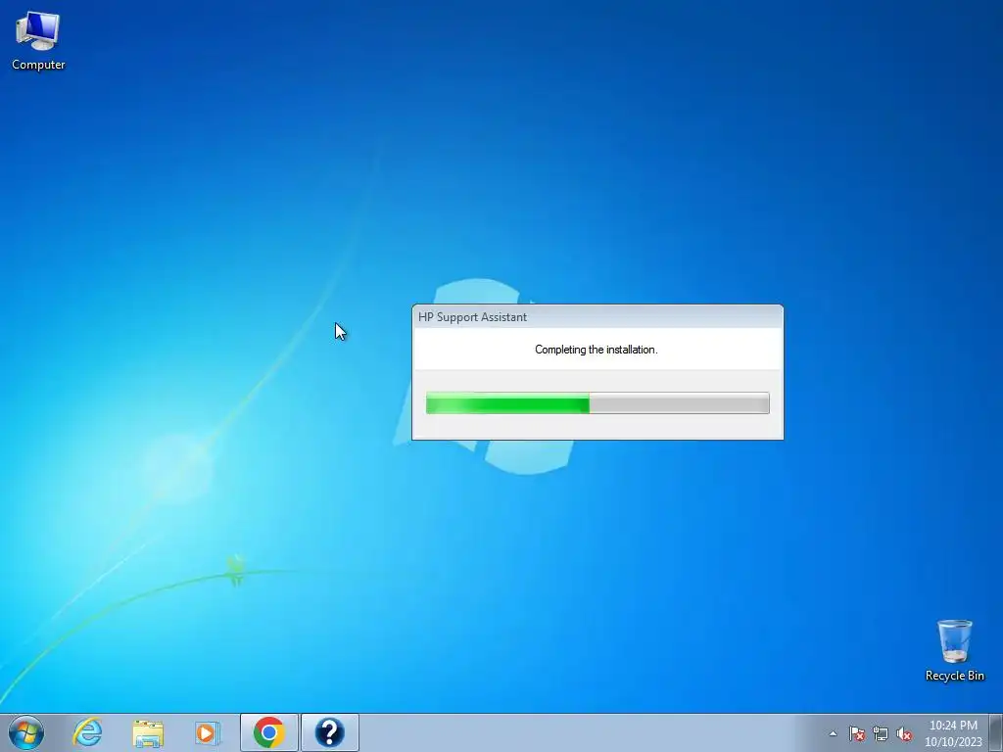Click the HP Support Assistant question-mark taskbar icon
Viewport: 1003px width, 752px height.
[329, 732]
